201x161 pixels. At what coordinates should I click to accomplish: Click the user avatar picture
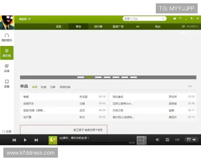click(7, 22)
